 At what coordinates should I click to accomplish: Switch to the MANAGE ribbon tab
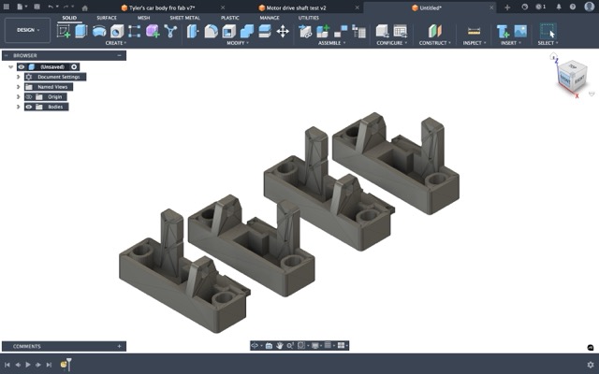[270, 18]
